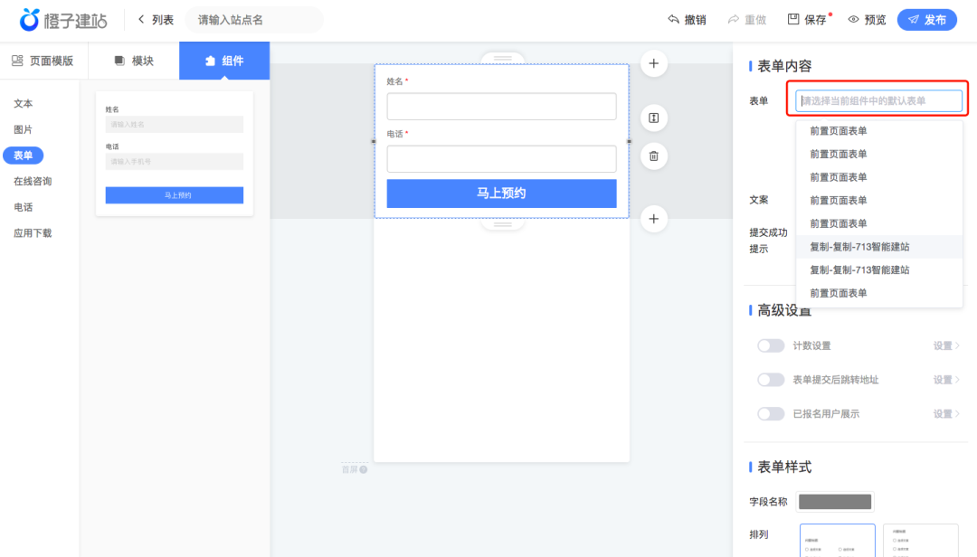The image size is (977, 557).
Task: Click the 预览 eye icon
Action: click(x=854, y=19)
